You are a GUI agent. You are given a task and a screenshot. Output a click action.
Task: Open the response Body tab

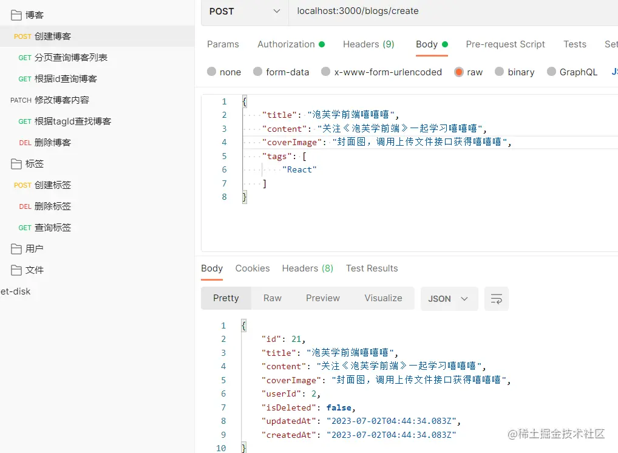pos(212,268)
